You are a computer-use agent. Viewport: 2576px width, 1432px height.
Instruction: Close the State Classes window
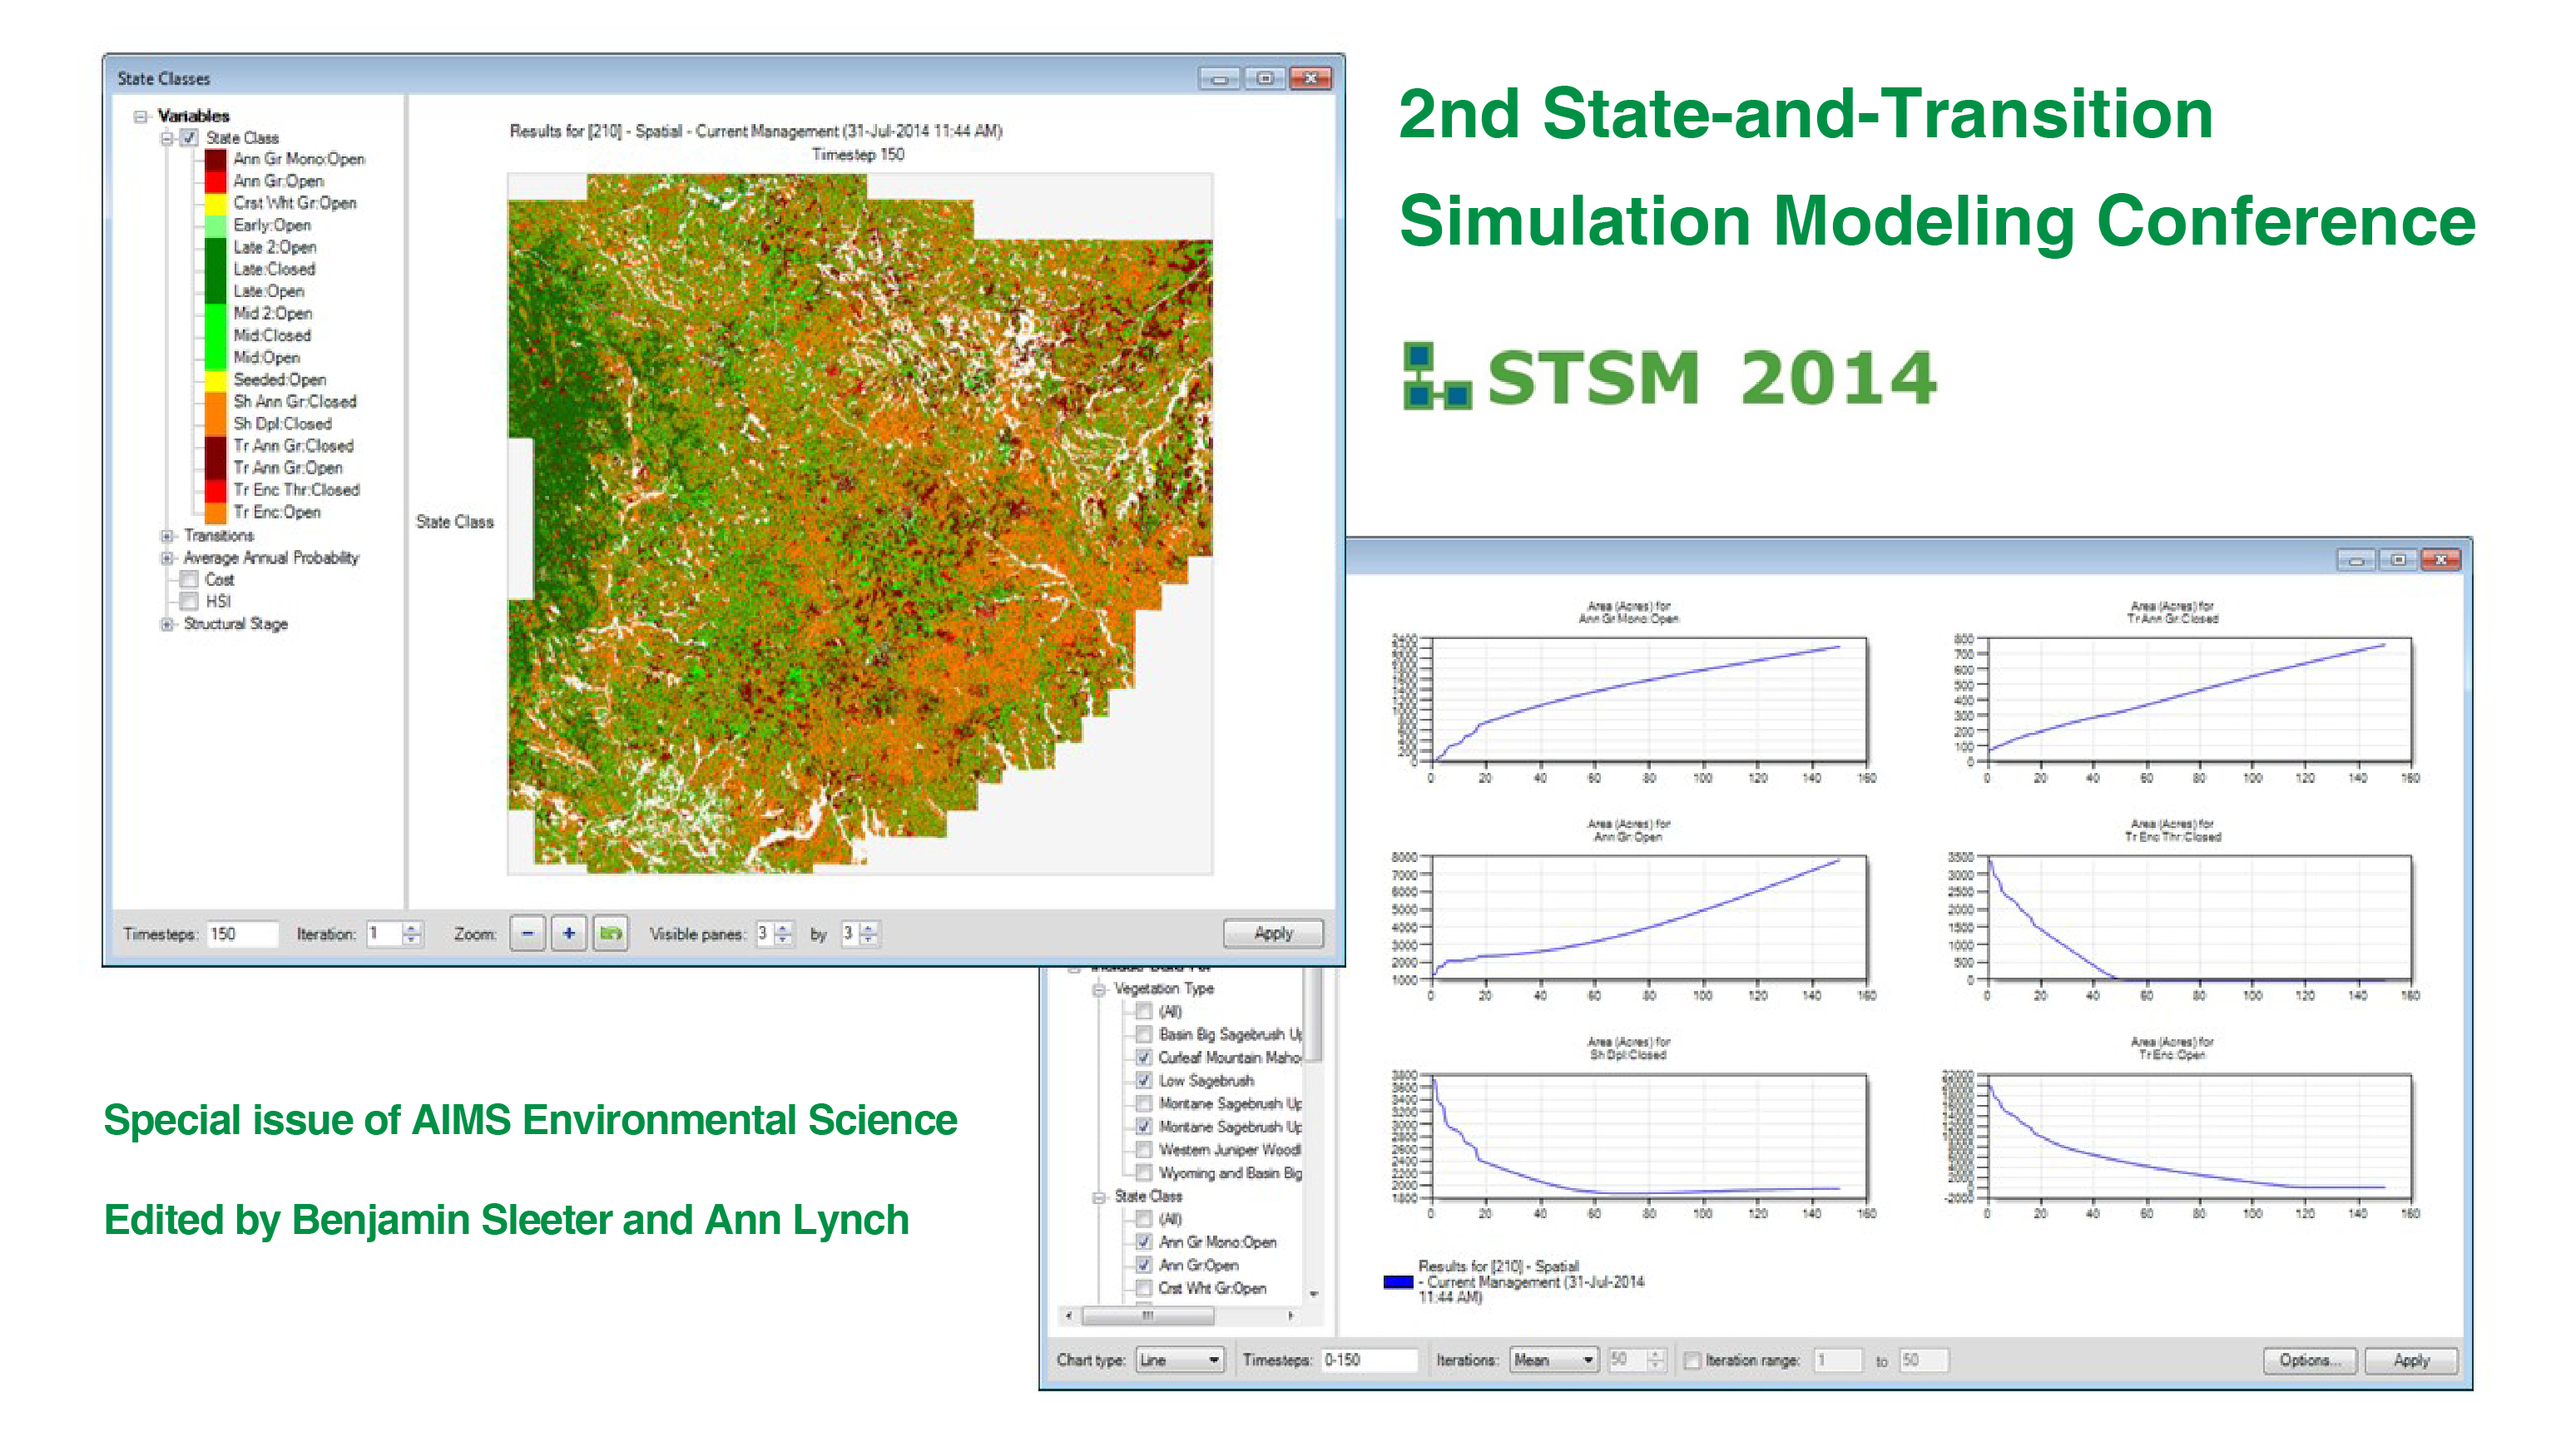[x=1310, y=78]
